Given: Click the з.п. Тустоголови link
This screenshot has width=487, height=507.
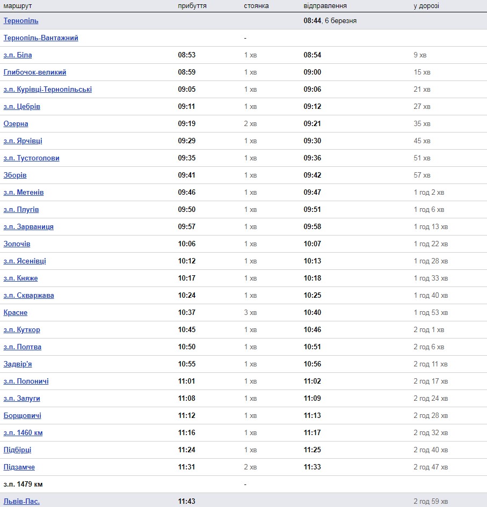Looking at the screenshot, I should point(31,158).
